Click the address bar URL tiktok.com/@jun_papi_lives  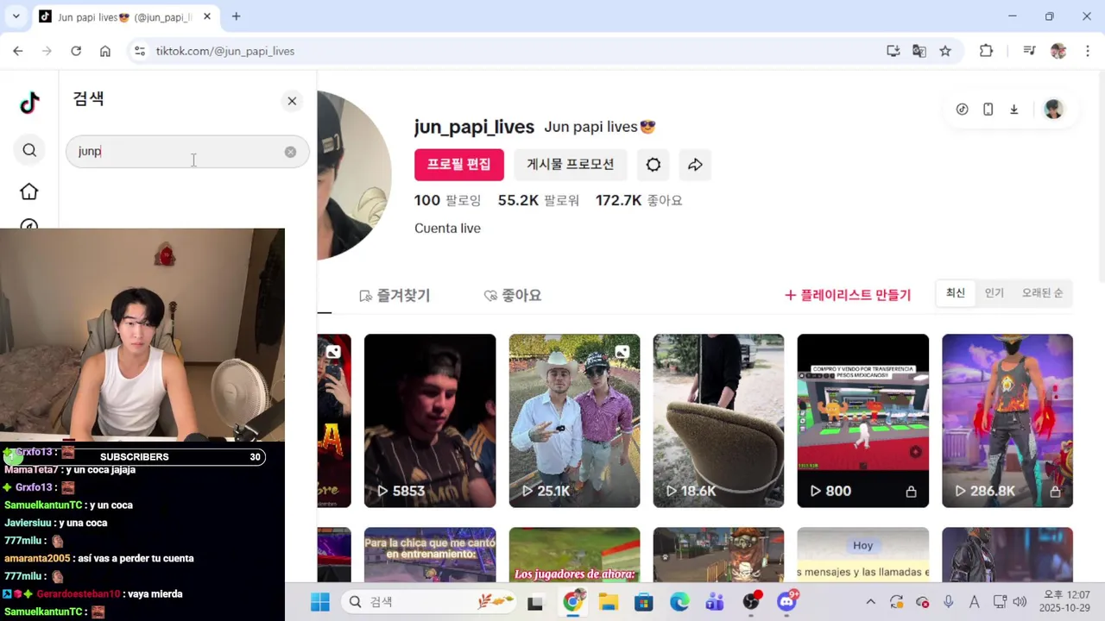tap(225, 51)
